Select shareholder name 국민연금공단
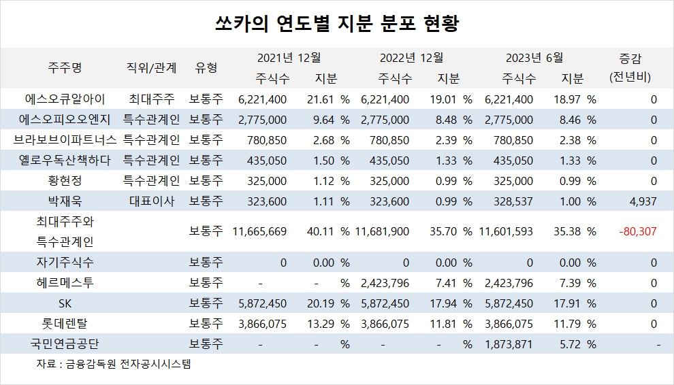 point(65,344)
